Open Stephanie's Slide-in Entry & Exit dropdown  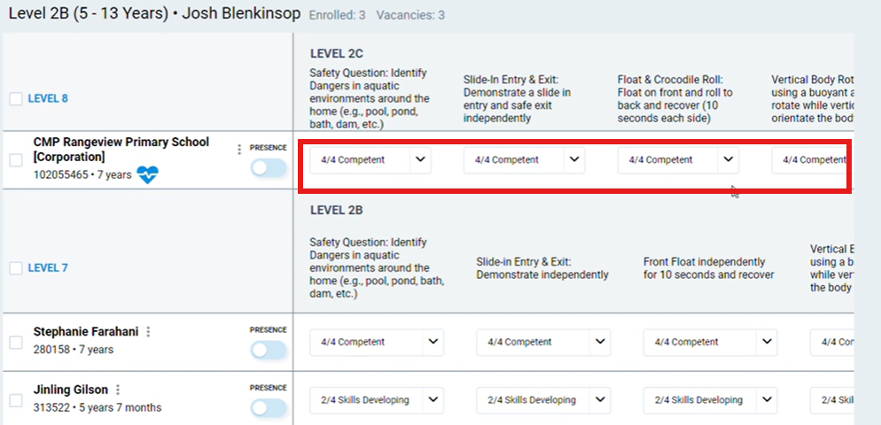(600, 342)
